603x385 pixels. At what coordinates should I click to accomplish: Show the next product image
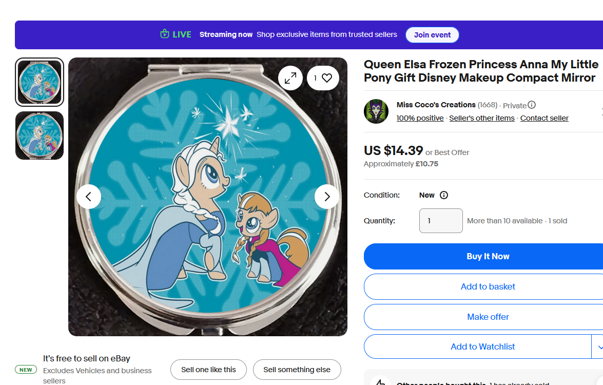click(327, 197)
